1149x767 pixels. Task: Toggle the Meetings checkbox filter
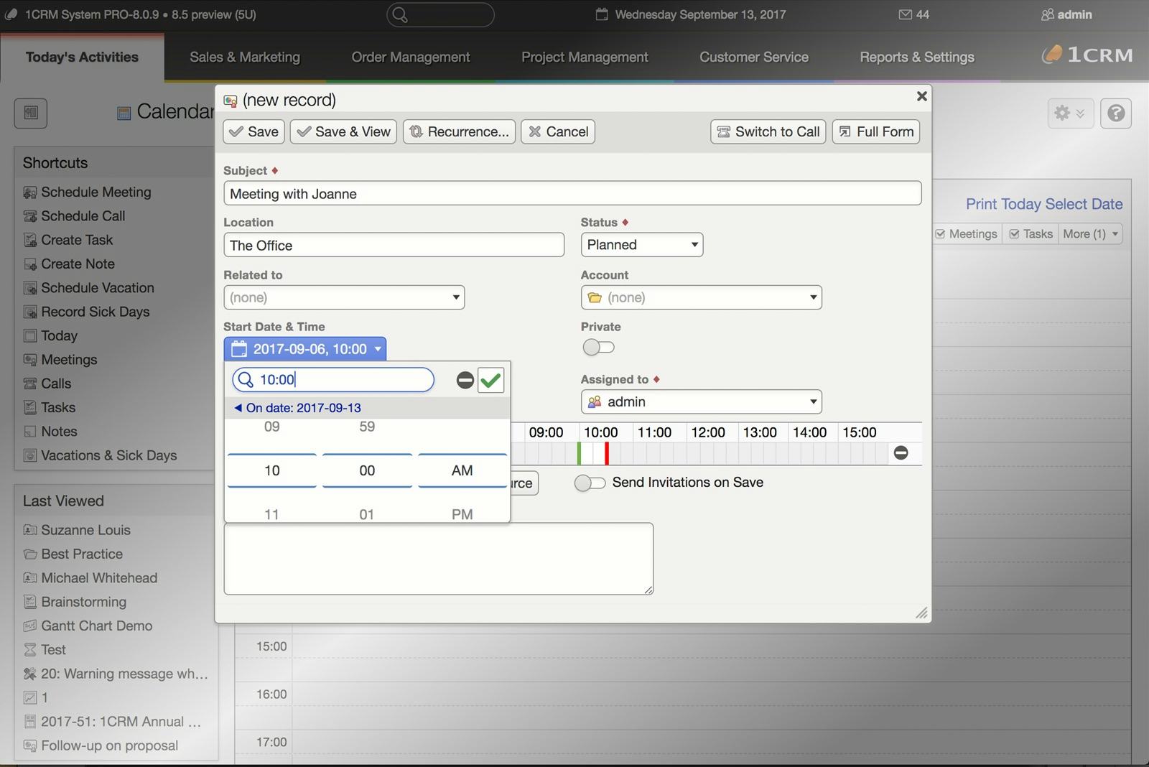[x=940, y=234]
